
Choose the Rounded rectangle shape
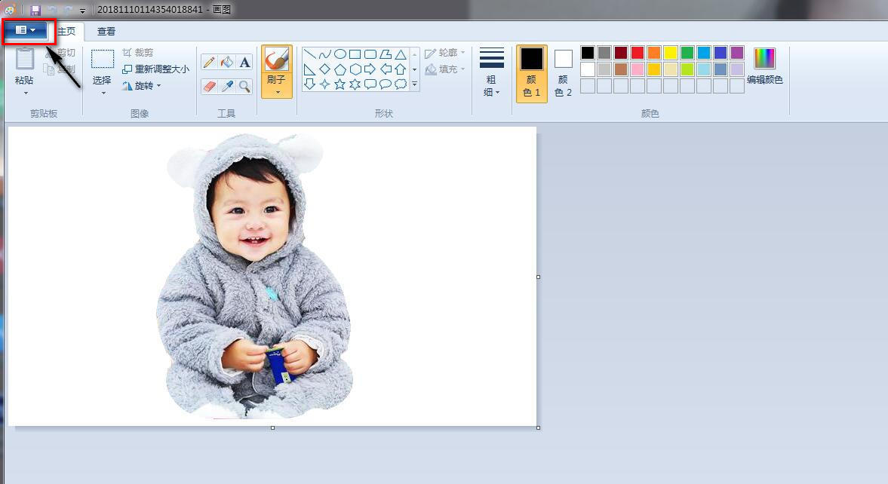(370, 54)
